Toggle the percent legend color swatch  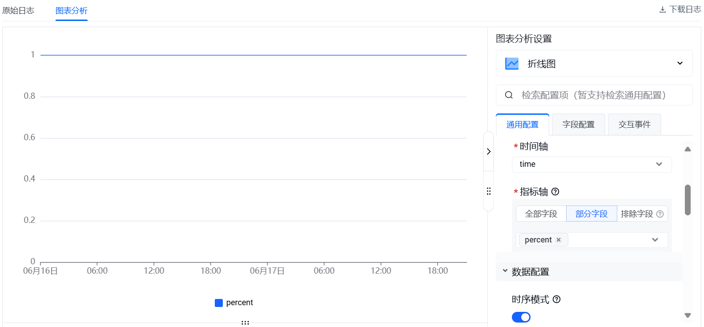[x=218, y=303]
